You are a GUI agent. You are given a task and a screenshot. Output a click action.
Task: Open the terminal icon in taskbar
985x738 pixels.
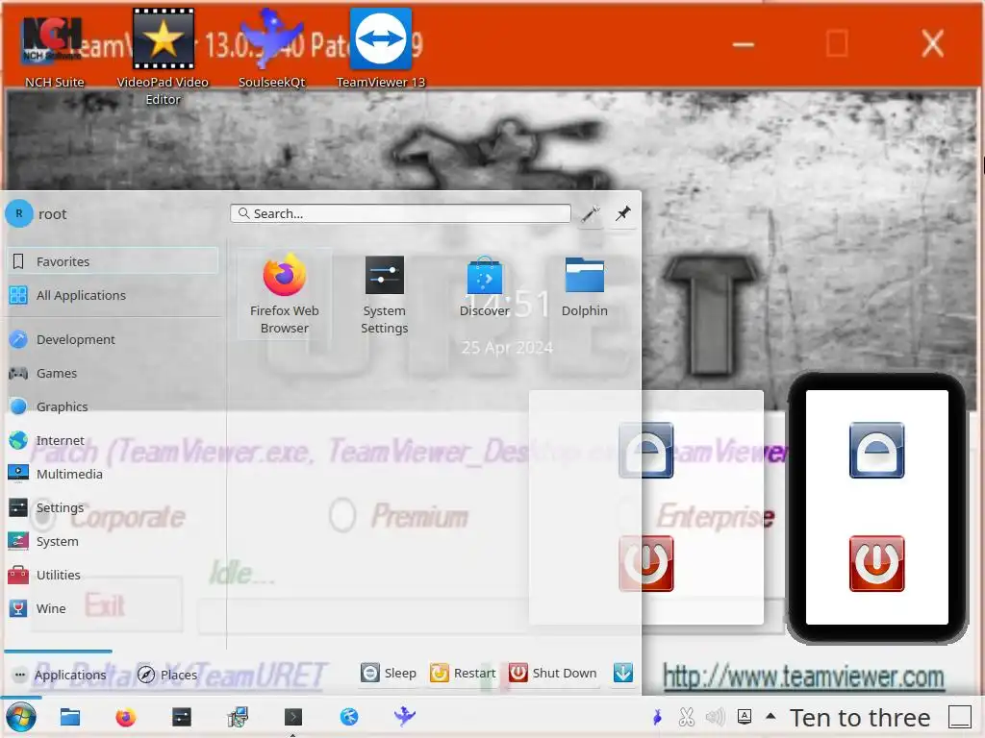coord(292,717)
